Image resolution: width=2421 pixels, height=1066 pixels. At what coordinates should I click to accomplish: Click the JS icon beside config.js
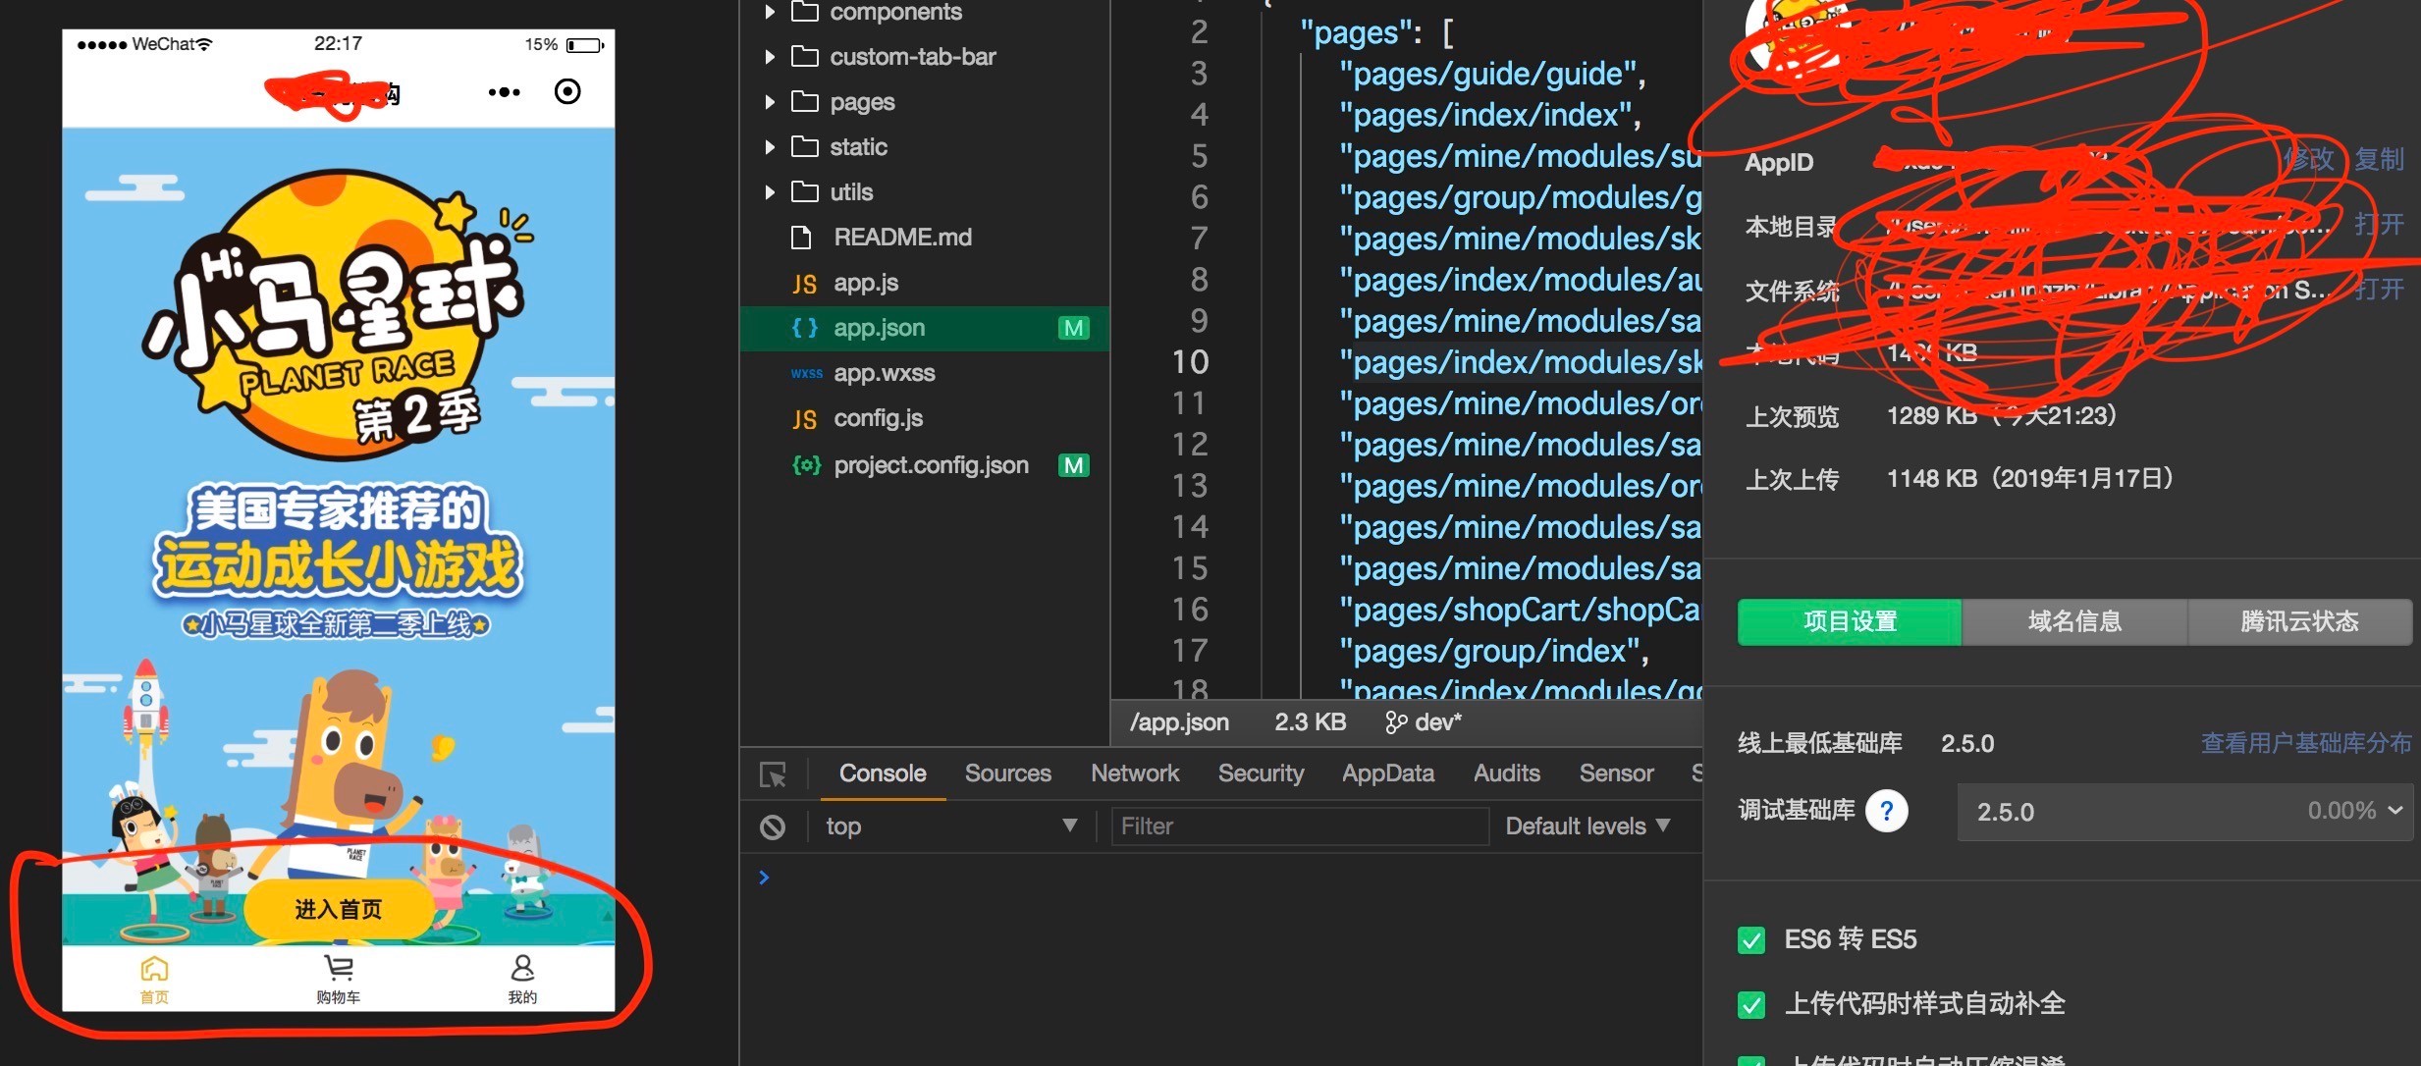[804, 420]
